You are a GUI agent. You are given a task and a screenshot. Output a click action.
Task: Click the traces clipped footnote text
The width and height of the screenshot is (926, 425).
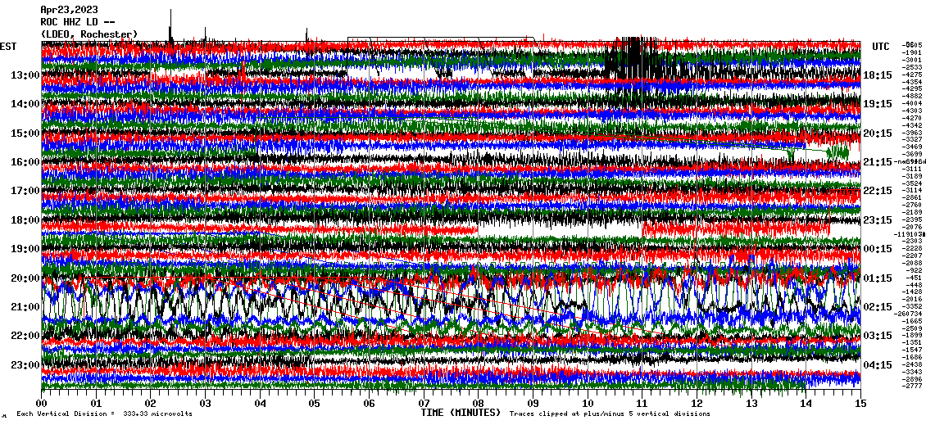tap(609, 414)
